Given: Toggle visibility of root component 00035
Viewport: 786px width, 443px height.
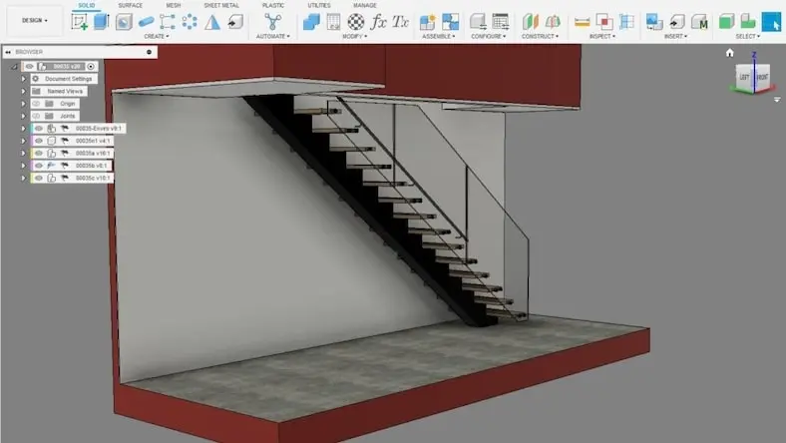Looking at the screenshot, I should [x=30, y=66].
